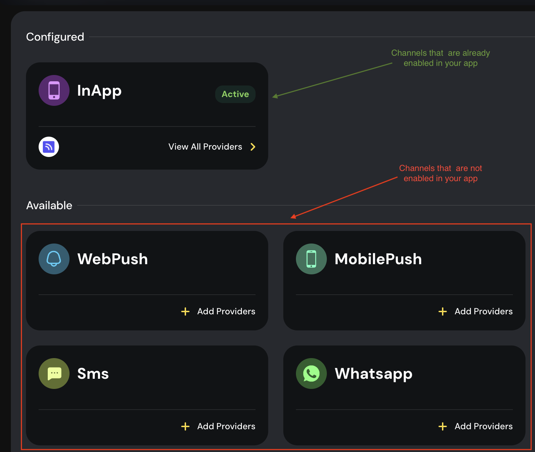Add Providers to the Sms channel
Screen dimensions: 535x452
tap(218, 426)
